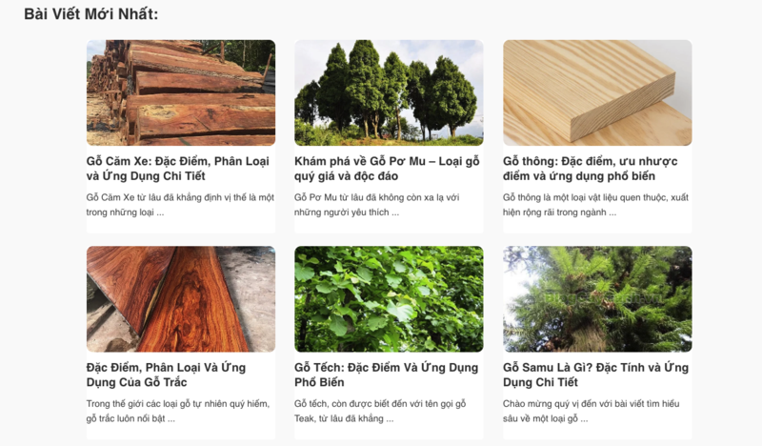Open the teak green leaves thumbnail
This screenshot has width=762, height=446.
389,299
